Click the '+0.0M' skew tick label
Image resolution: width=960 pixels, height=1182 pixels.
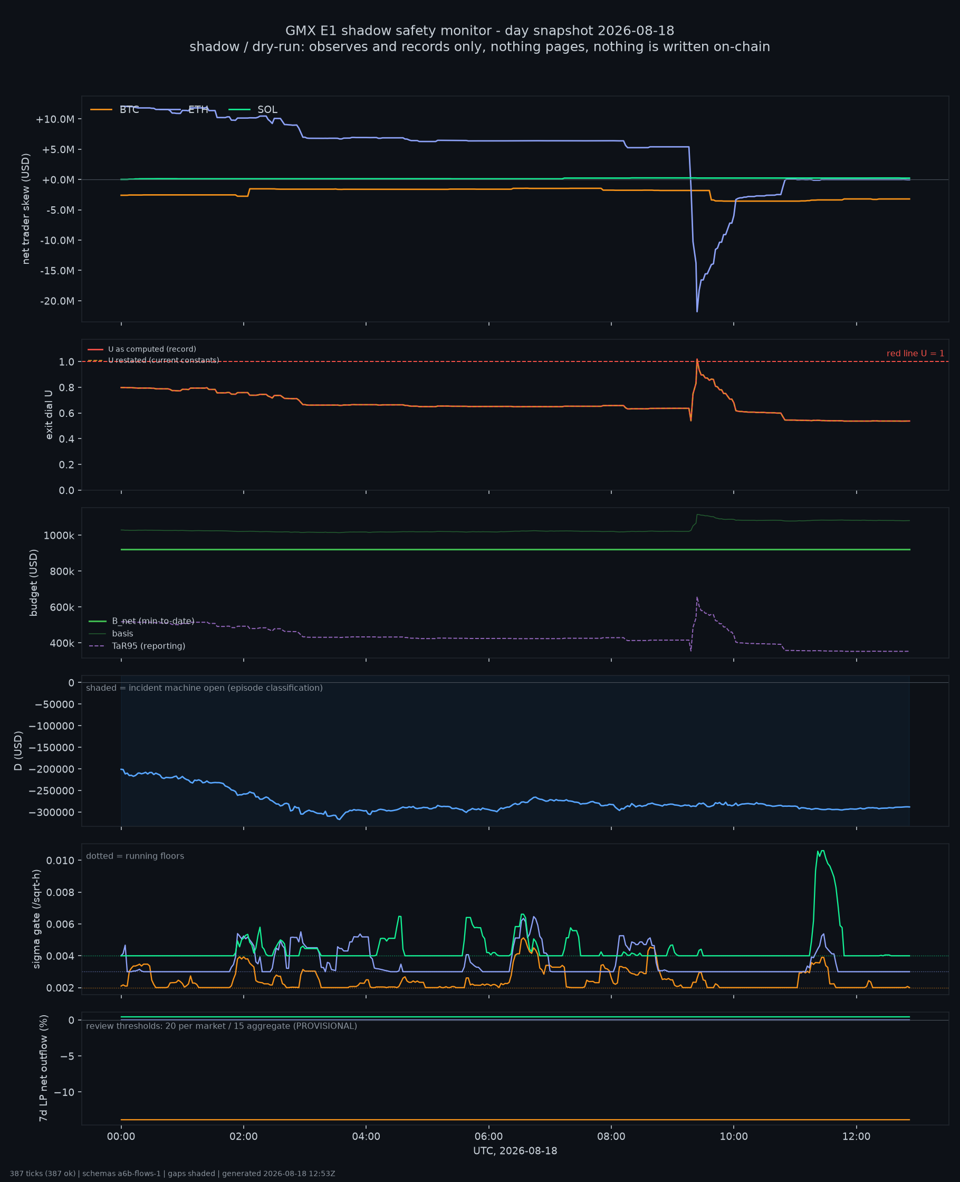pyautogui.click(x=58, y=180)
